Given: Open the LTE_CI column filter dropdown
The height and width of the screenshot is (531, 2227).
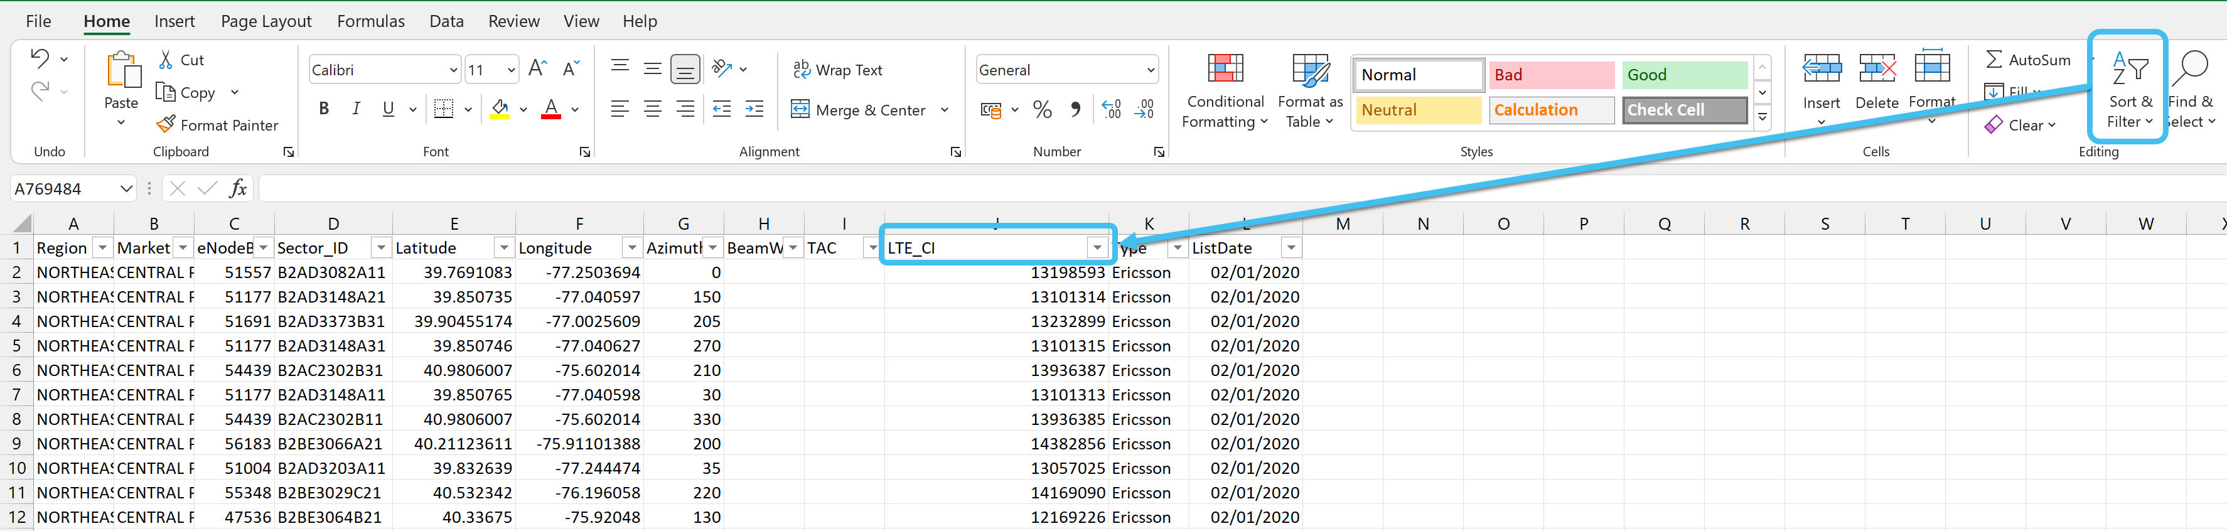Looking at the screenshot, I should coord(1097,248).
